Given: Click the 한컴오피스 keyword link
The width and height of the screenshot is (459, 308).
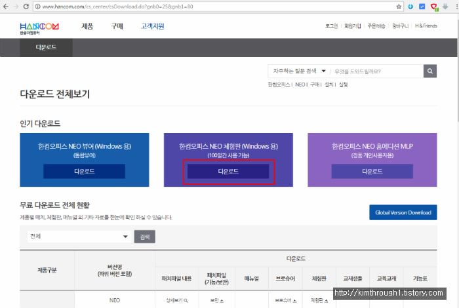Looking at the screenshot, I should tap(279, 85).
